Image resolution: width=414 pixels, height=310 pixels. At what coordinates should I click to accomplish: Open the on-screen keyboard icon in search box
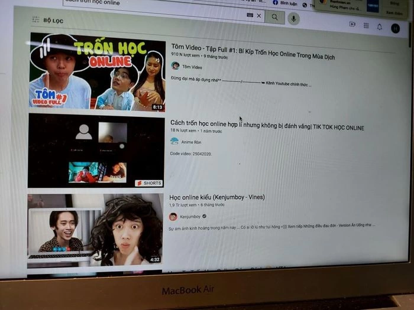(250, 15)
